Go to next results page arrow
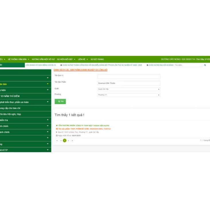This screenshot has width=210, height=210. pos(68,140)
